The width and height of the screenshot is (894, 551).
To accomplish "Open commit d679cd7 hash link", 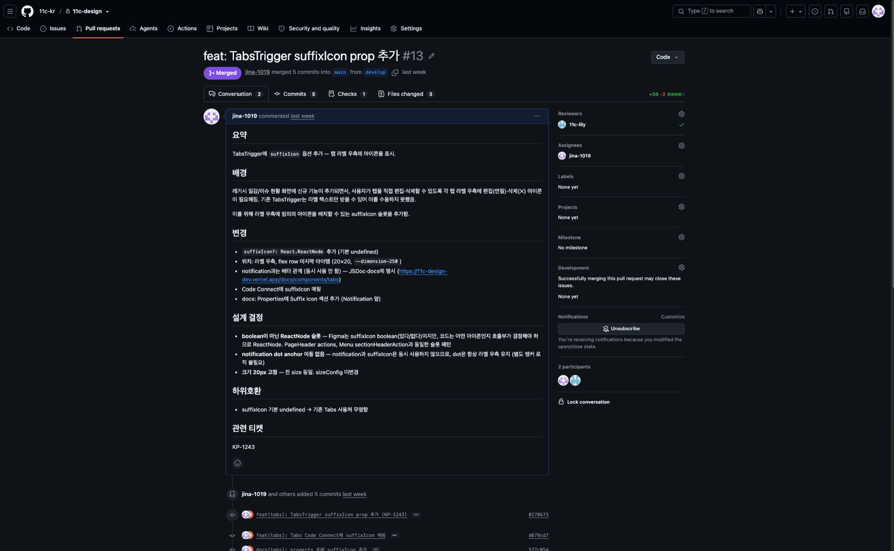I will pyautogui.click(x=538, y=535).
